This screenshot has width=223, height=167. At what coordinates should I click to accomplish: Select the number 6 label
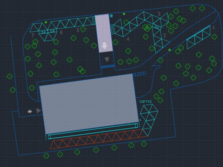pos(61,32)
